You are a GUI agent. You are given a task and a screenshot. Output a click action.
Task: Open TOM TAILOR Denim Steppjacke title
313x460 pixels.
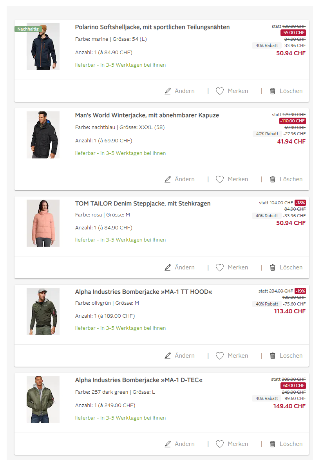(x=143, y=204)
